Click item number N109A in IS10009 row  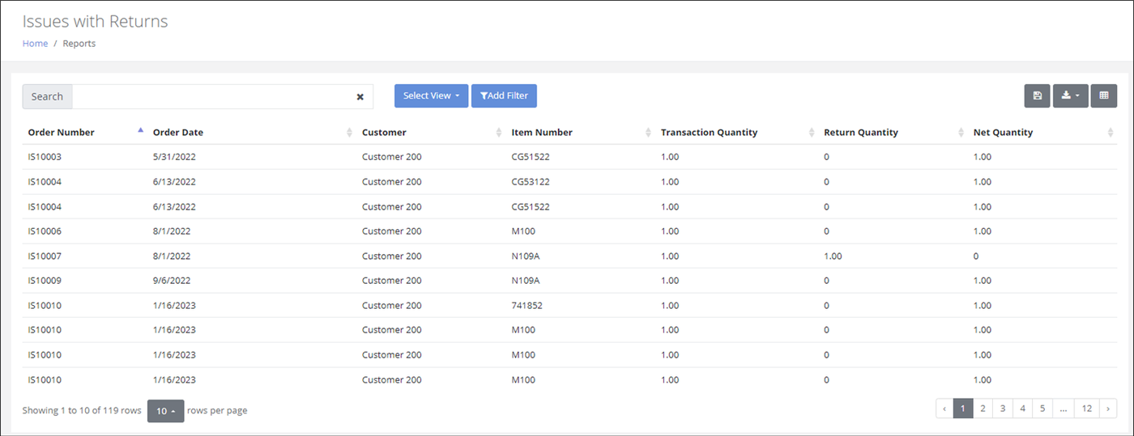click(526, 281)
